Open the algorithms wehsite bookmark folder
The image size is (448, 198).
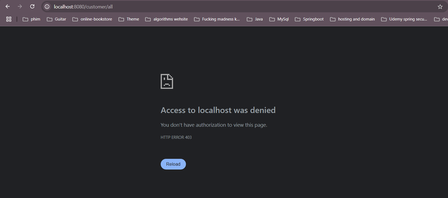(167, 19)
